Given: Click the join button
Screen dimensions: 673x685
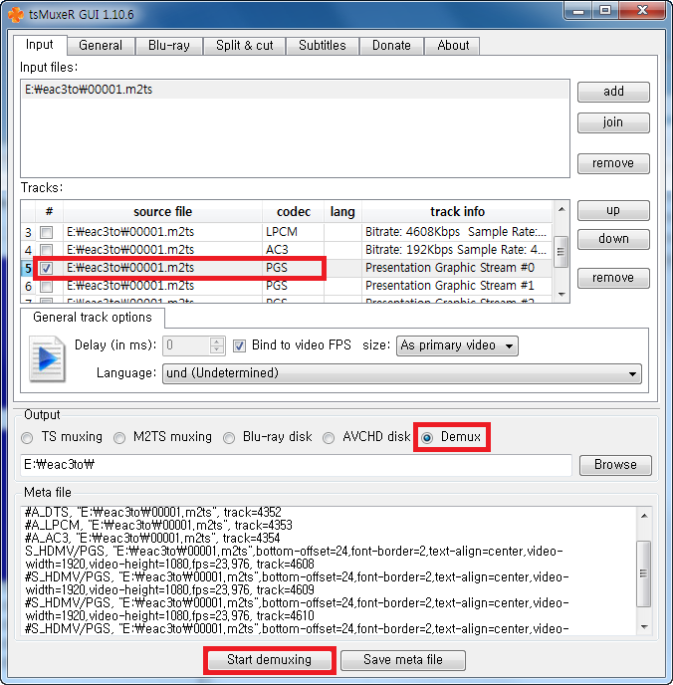Looking at the screenshot, I should [613, 122].
